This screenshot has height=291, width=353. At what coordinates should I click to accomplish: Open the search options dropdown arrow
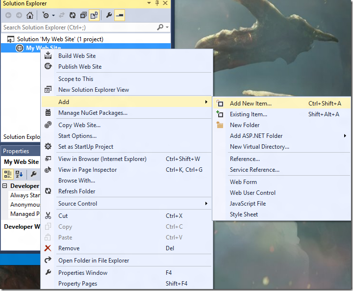click(x=167, y=27)
